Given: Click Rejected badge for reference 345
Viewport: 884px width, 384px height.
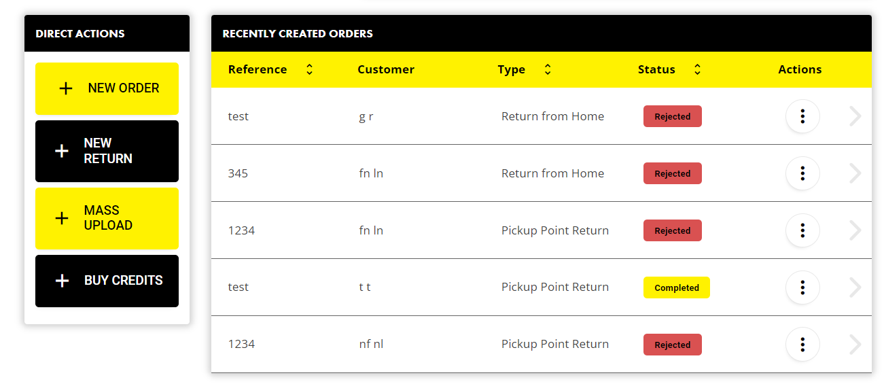Looking at the screenshot, I should (672, 173).
